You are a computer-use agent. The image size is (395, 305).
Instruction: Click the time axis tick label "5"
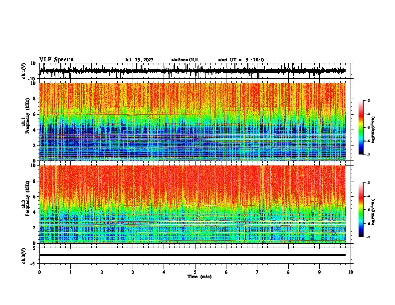click(195, 272)
